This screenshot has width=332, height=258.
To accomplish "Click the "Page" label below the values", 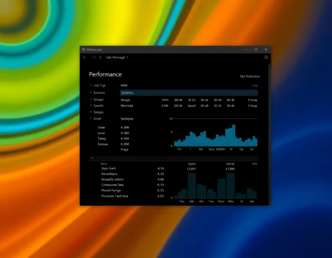I will point(125,149).
